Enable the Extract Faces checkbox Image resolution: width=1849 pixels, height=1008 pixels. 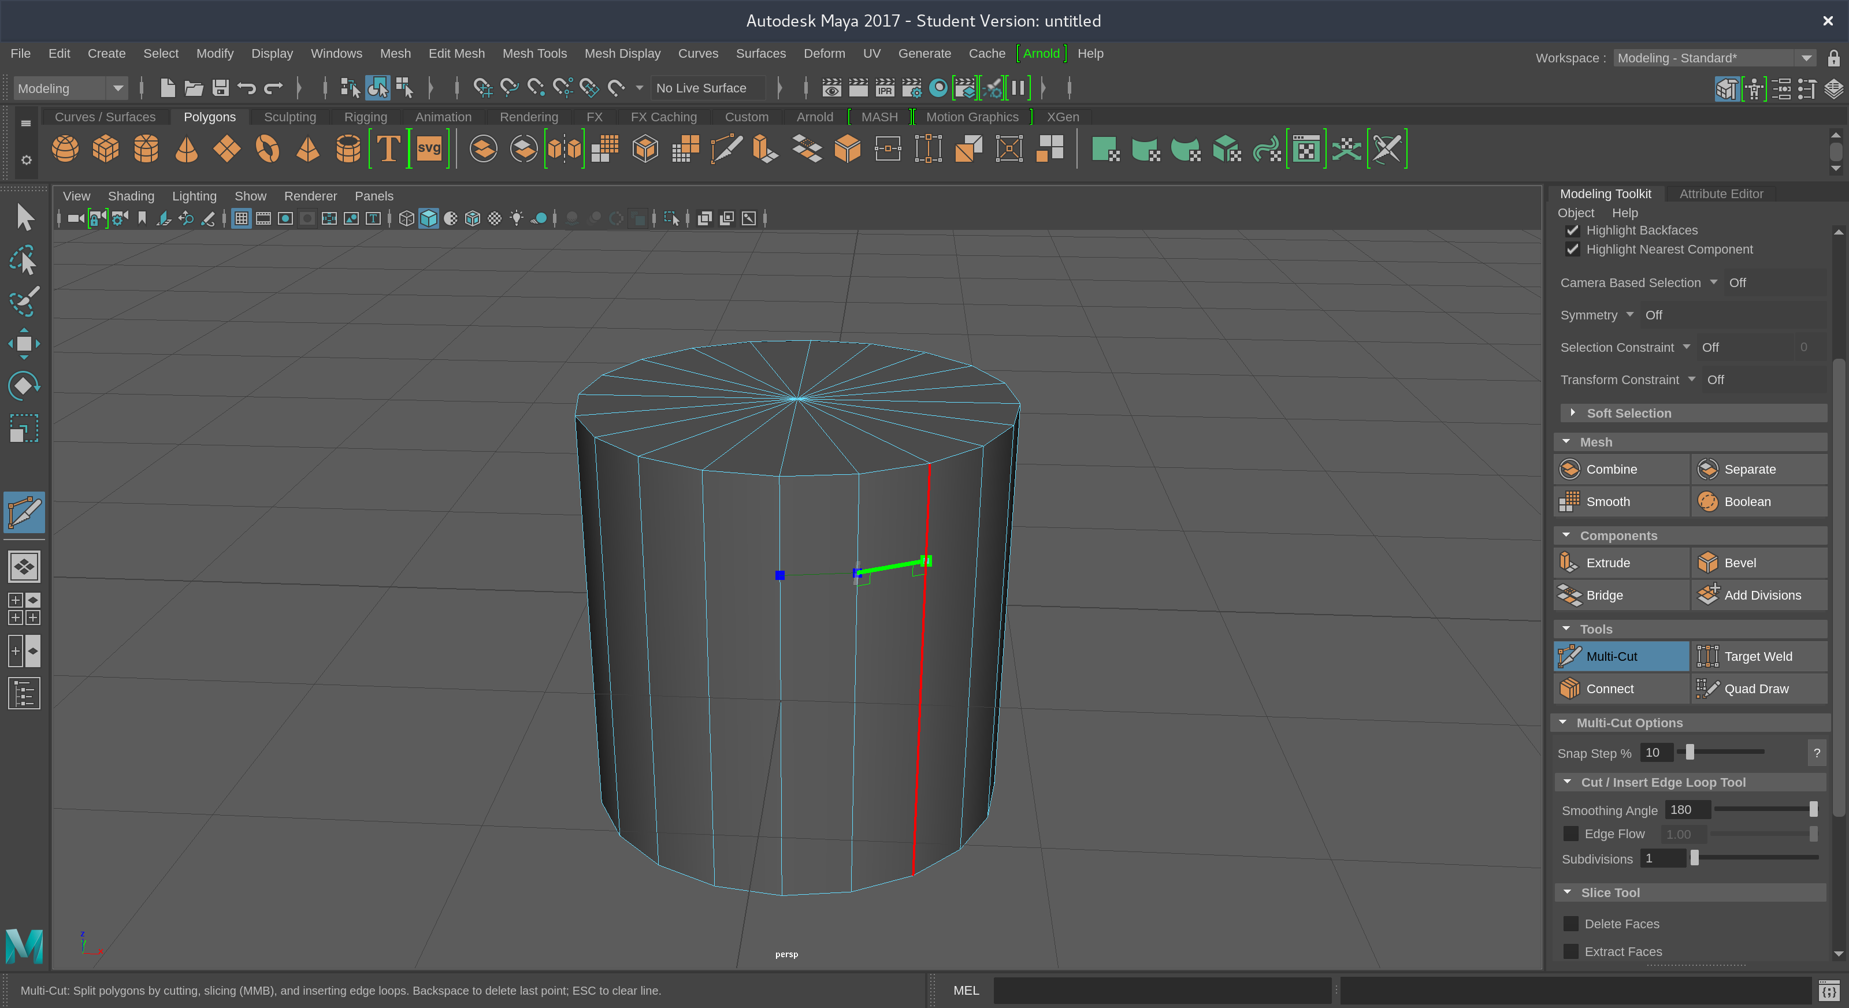(1571, 951)
